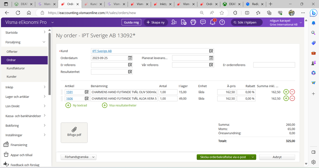This screenshot has width=319, height=168.
Task: Click the Avbryt button
Action: coord(277,157)
